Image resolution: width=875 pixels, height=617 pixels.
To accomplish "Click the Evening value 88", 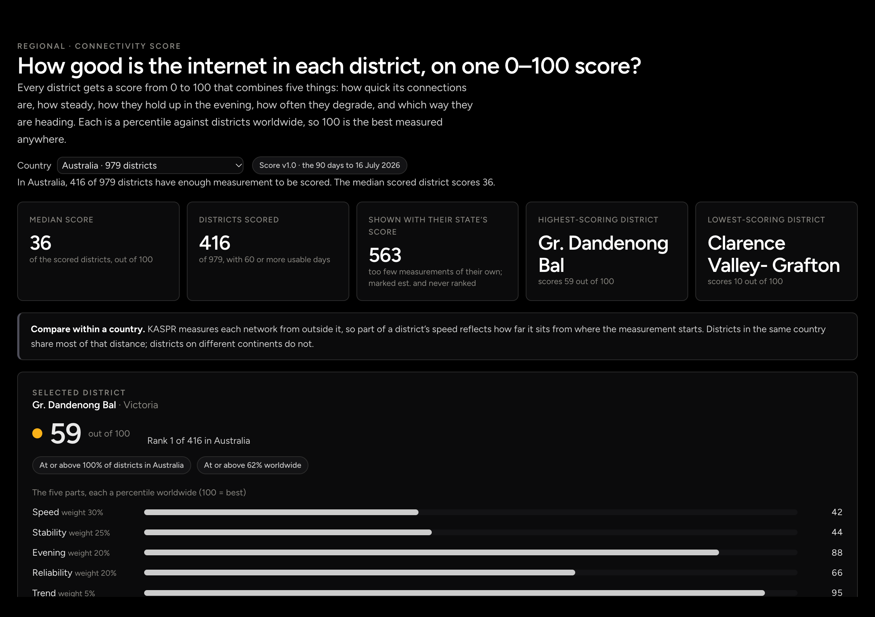I will click(837, 552).
